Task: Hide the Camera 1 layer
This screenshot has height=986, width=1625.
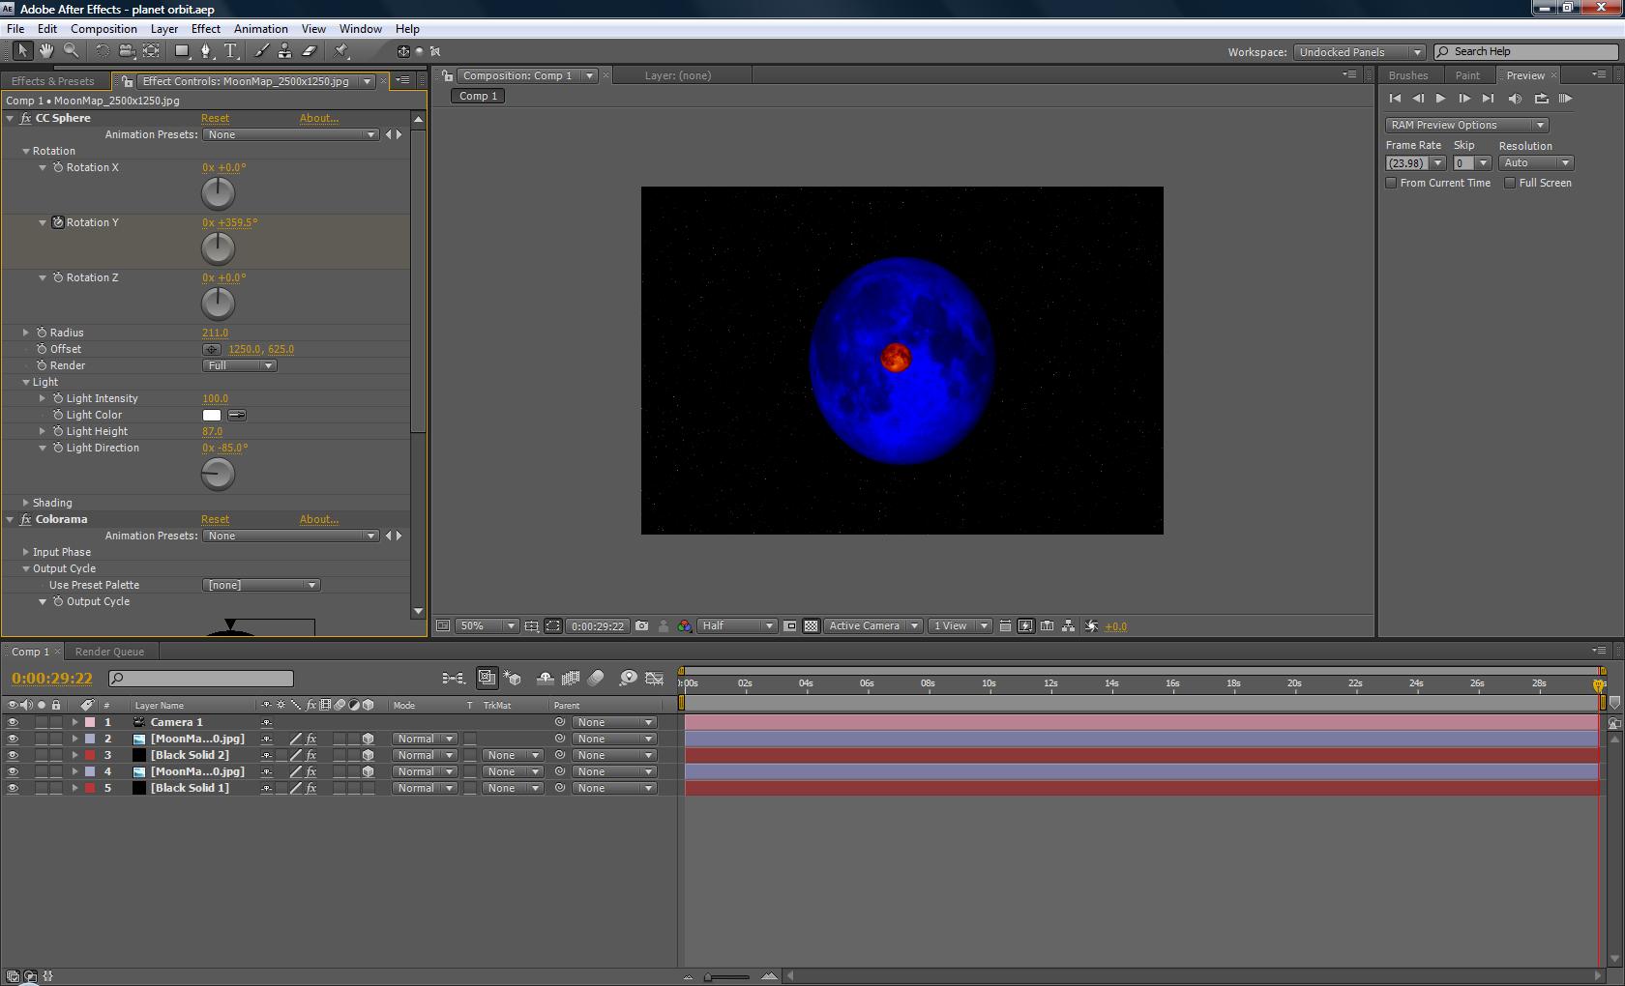Action: 13,722
